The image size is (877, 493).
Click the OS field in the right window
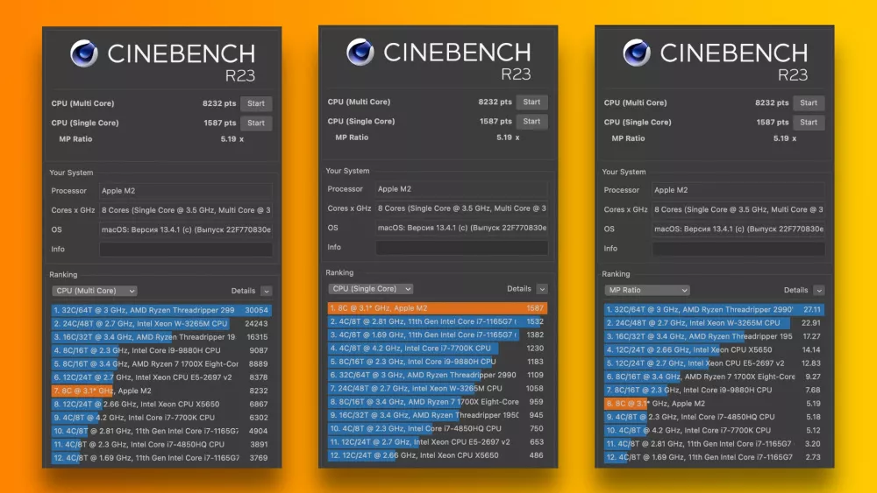tap(738, 229)
